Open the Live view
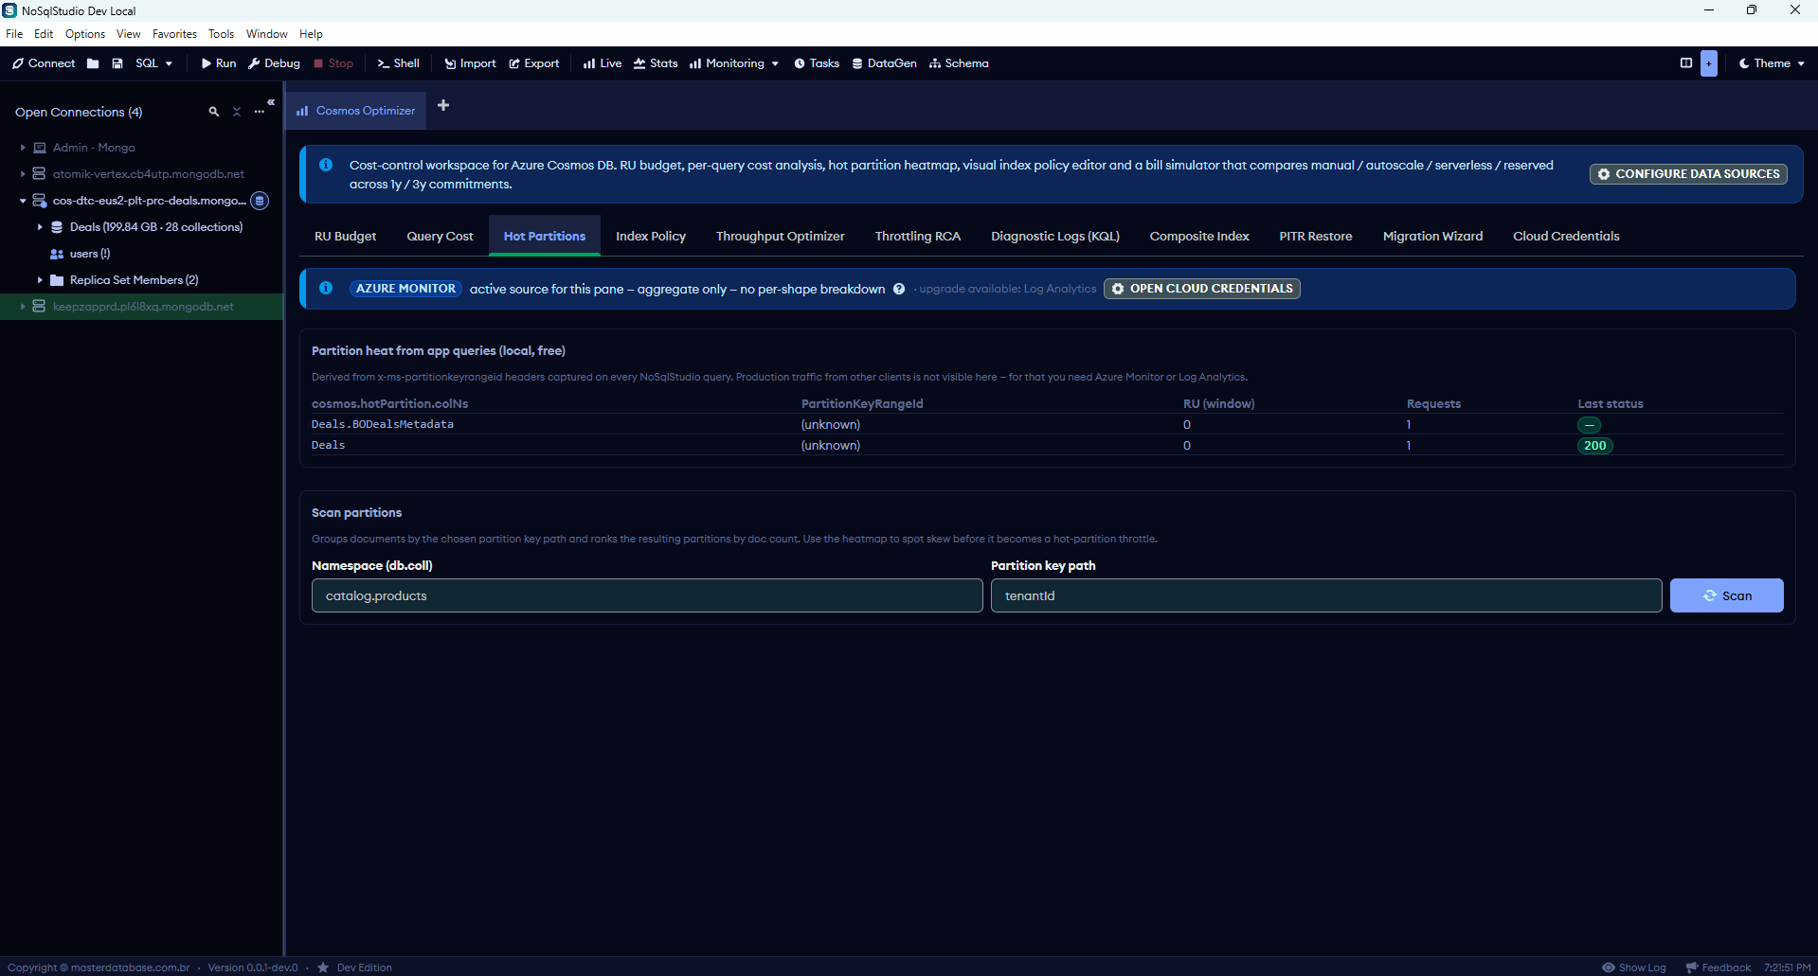 pyautogui.click(x=603, y=63)
